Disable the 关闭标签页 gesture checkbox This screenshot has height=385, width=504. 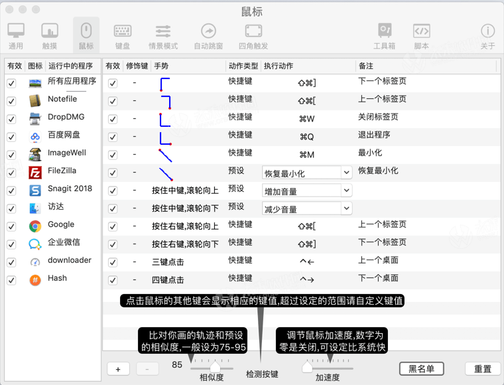(x=113, y=119)
